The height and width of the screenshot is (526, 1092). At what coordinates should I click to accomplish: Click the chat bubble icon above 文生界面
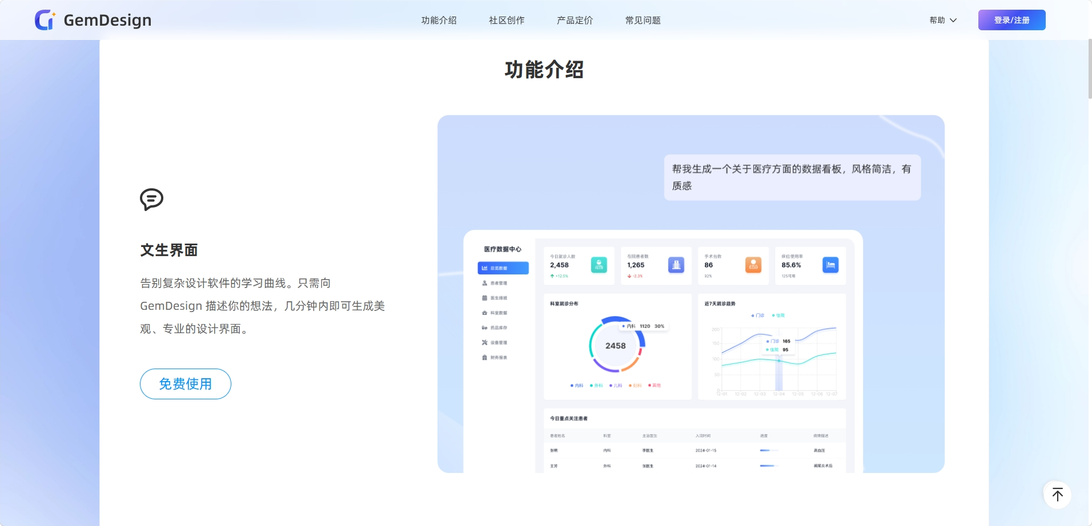(152, 200)
